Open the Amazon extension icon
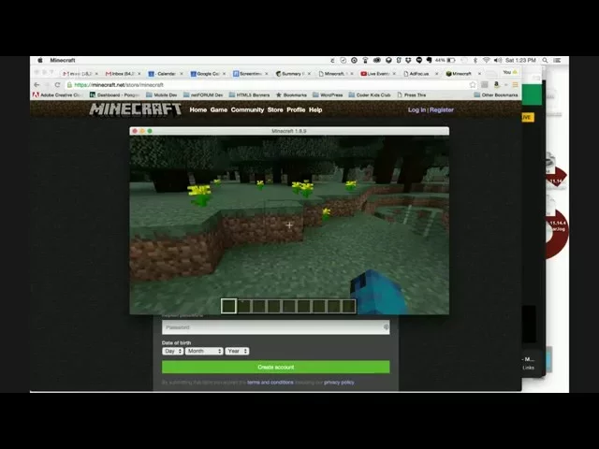Screen dimensions: 599x449 [x=497, y=85]
